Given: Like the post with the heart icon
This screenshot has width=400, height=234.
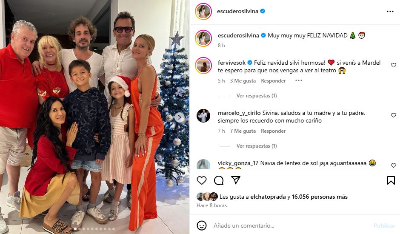Looking at the screenshot, I should (x=202, y=180).
